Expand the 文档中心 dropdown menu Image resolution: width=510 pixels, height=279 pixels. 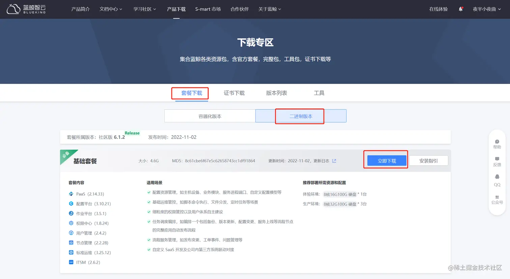(111, 9)
